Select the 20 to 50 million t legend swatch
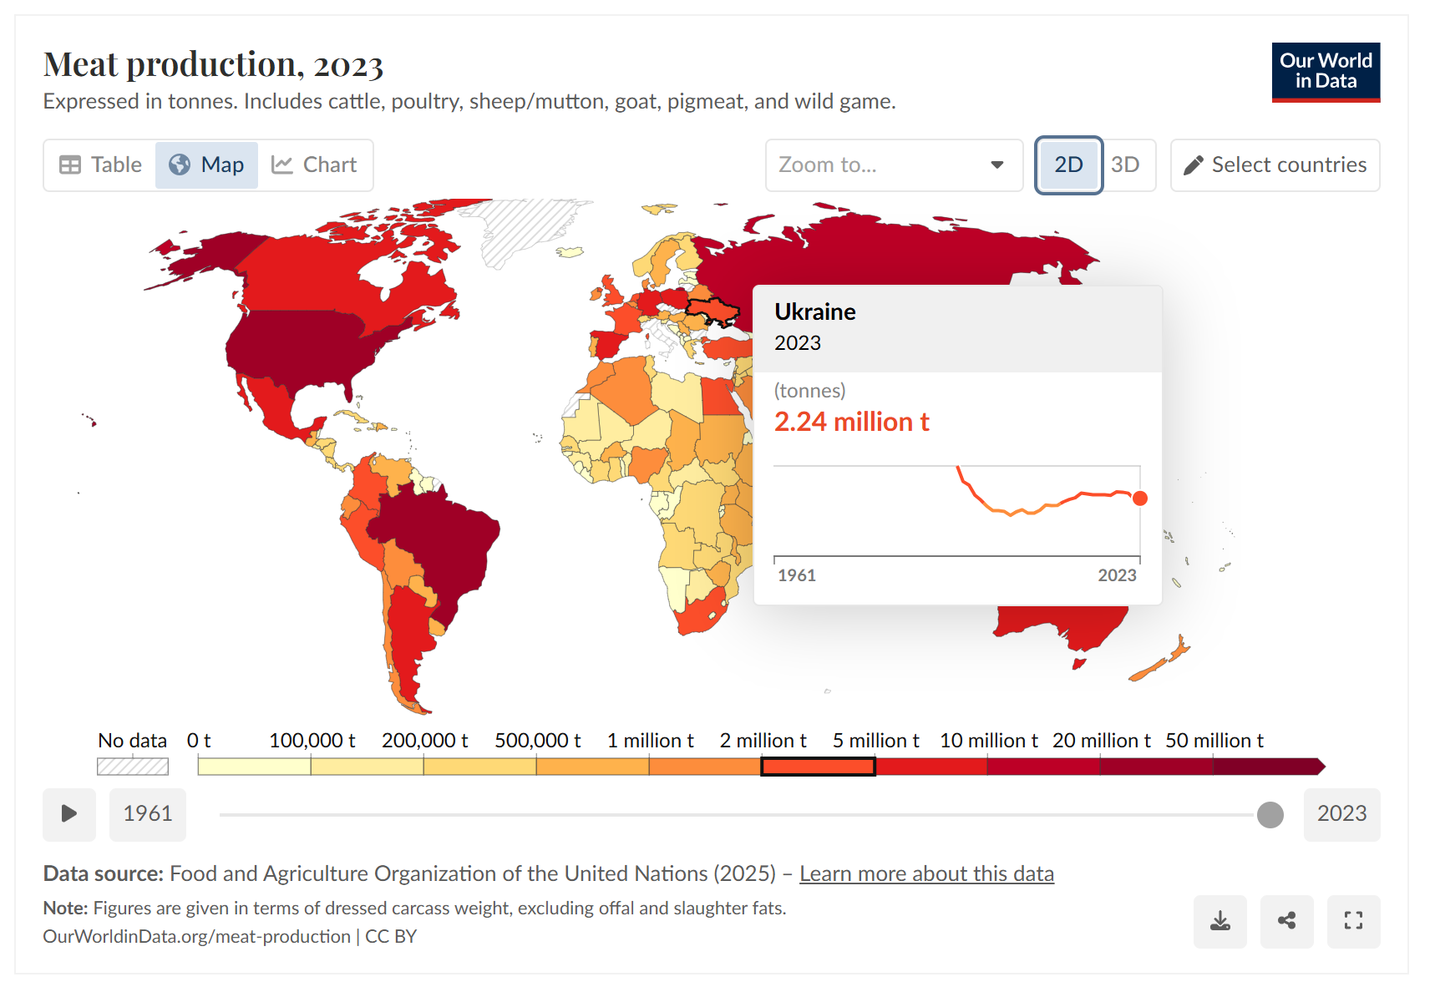 (1156, 766)
